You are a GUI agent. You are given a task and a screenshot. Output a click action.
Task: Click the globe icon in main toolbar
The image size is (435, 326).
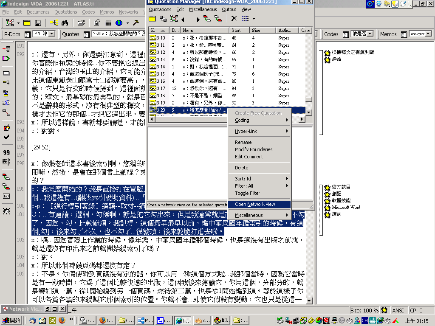[119, 23]
